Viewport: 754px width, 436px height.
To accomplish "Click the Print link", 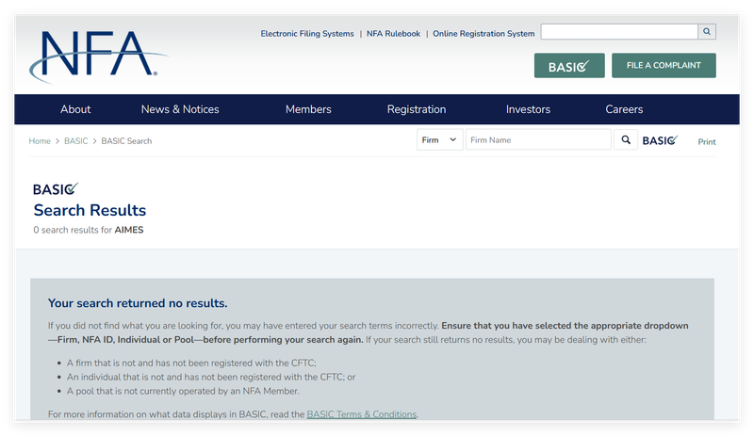I will 707,142.
